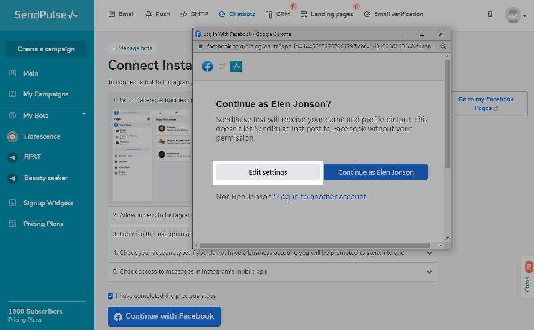Image resolution: width=534 pixels, height=330 pixels.
Task: Click the Florescence messenger avatar icon
Action: pos(13,136)
